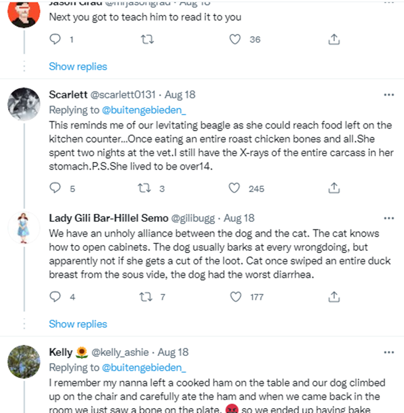
Task: Show replies under Lady Gili's tweet
Action: point(78,324)
